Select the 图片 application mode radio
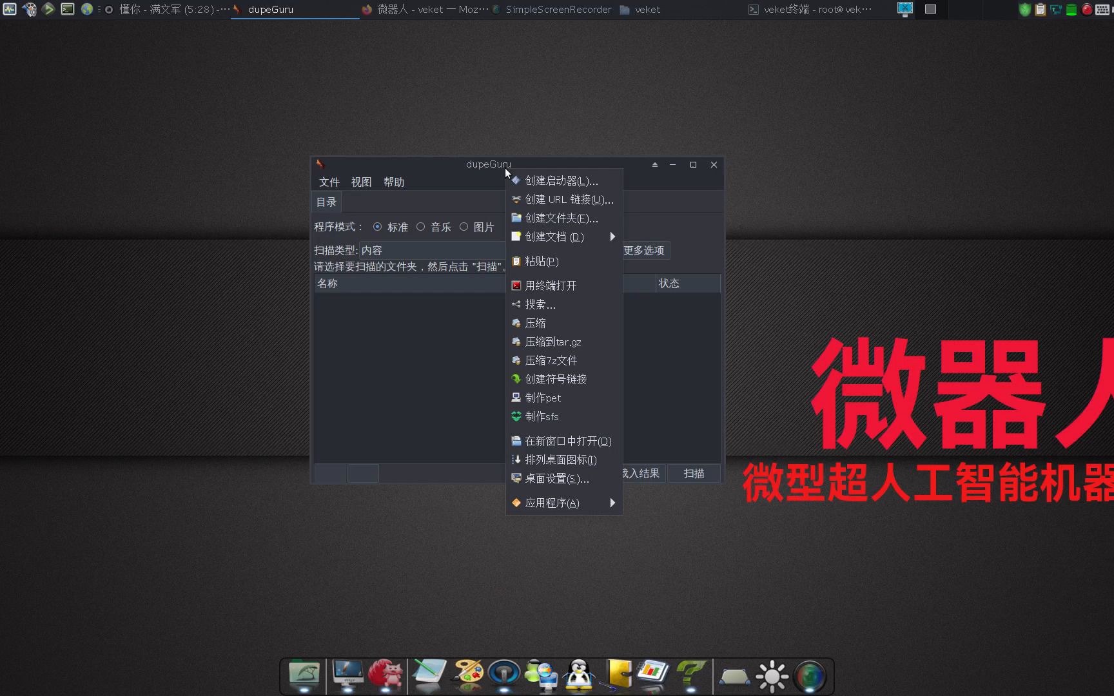The height and width of the screenshot is (696, 1114). (477, 227)
